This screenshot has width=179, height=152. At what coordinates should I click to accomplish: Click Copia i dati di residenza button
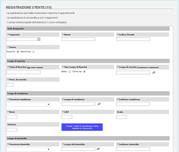[82, 127]
